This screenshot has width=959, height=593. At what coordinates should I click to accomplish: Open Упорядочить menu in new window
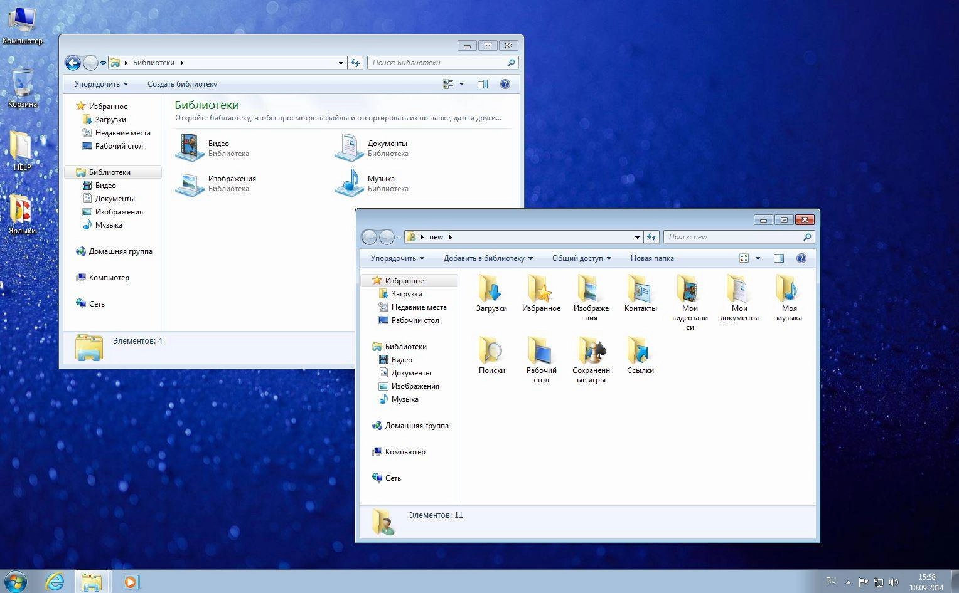point(397,258)
